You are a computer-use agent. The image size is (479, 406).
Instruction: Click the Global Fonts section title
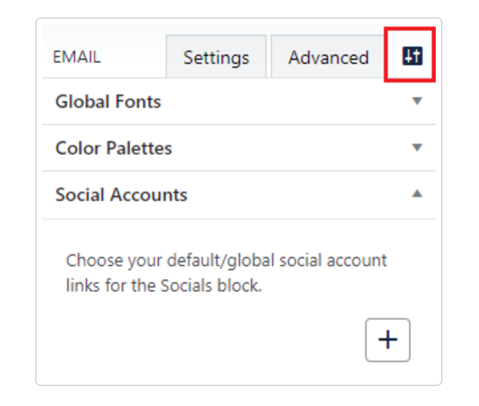click(x=108, y=102)
